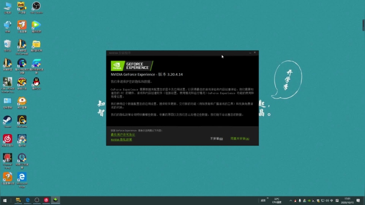Viewport: 365px width, 205px height.
Task: Click the taskbar clock showing 2020/10/15
Action: coord(347,200)
